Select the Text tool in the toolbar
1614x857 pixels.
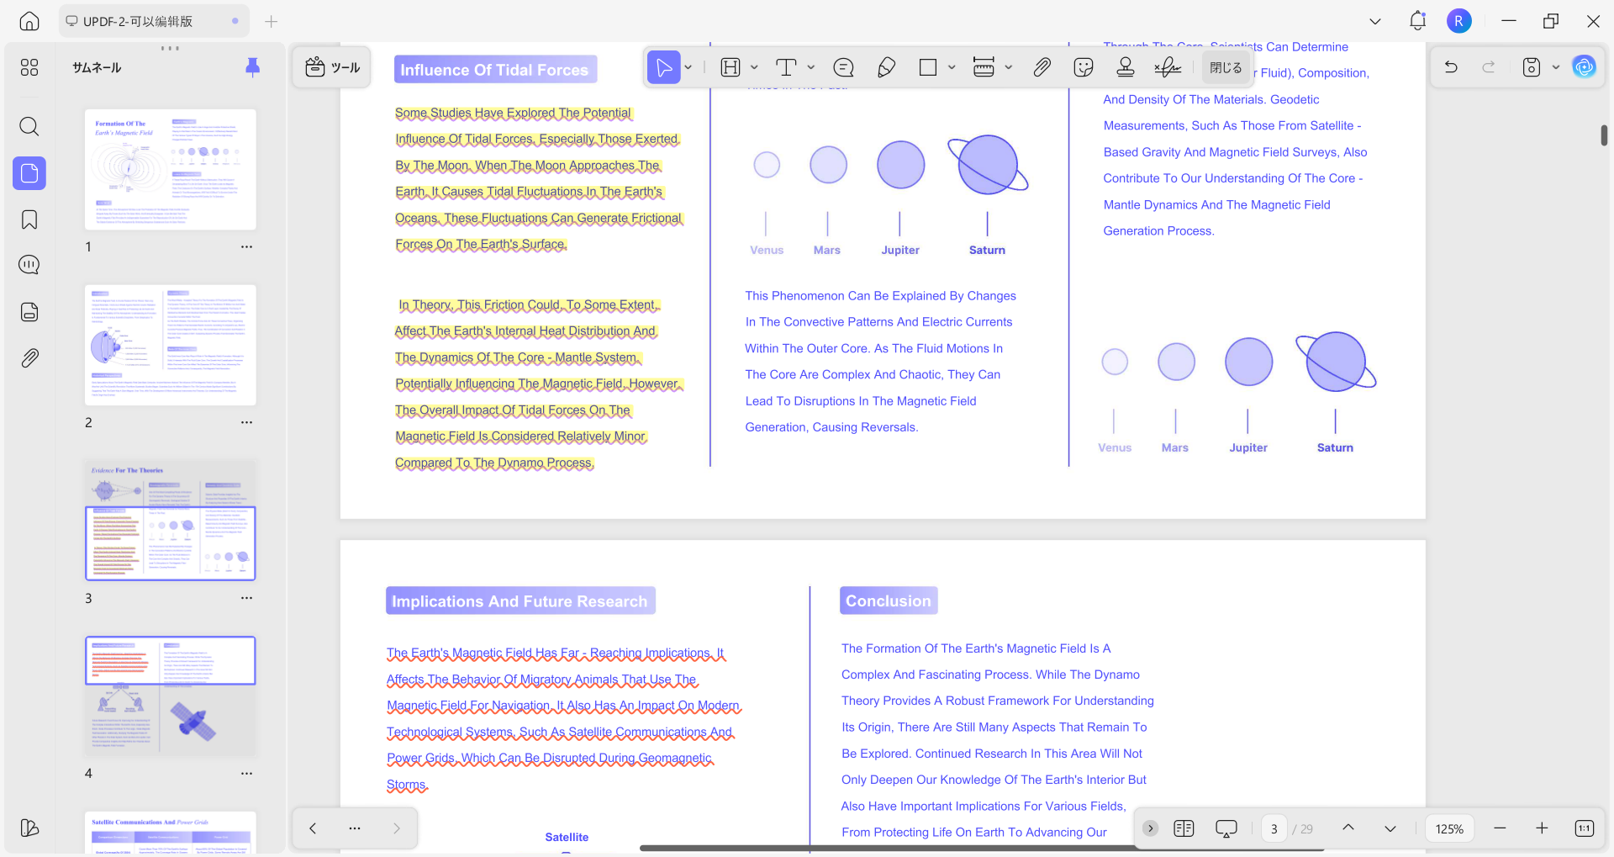click(x=786, y=66)
